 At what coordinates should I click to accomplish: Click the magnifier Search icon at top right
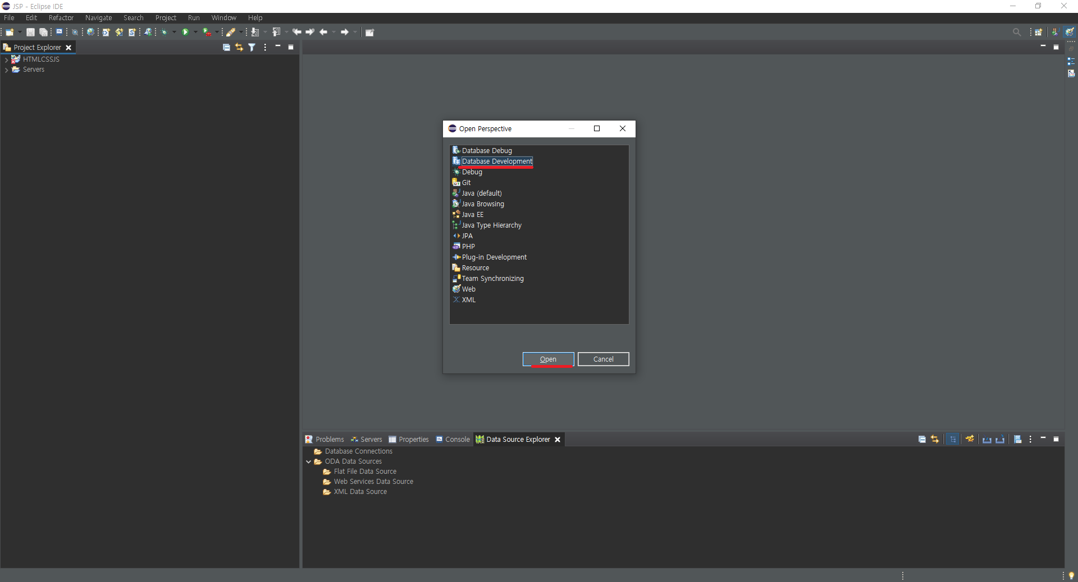click(x=1016, y=32)
